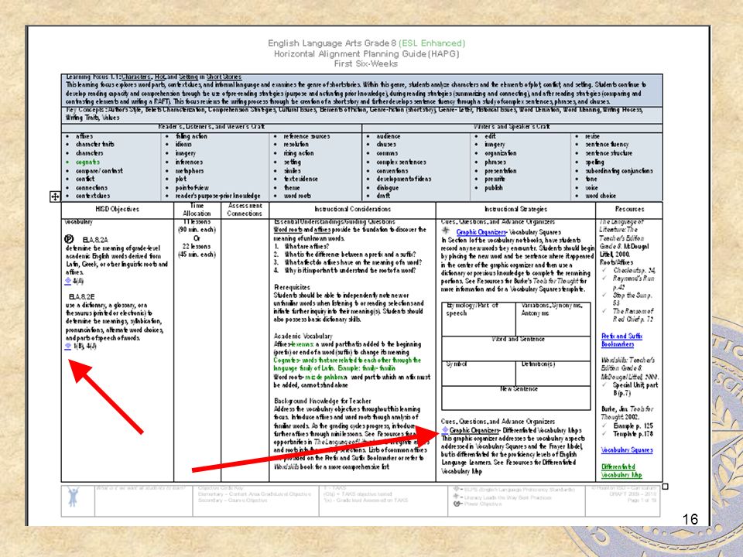Click the ELPS diamond icon beside 4(A)

[x=68, y=281]
